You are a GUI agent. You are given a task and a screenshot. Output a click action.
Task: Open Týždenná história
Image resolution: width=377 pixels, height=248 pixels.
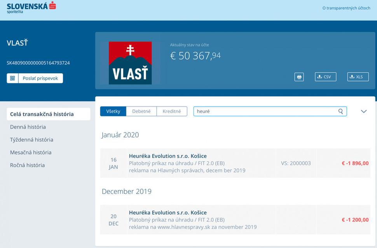point(31,139)
